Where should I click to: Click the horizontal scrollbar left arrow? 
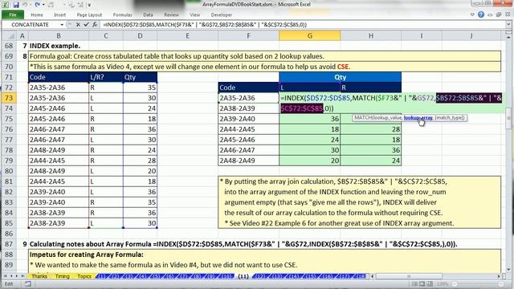pyautogui.click(x=373, y=276)
